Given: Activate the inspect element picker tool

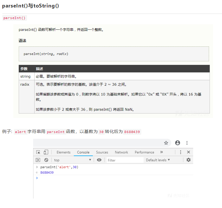Looking at the screenshot, I should pos(38,152).
